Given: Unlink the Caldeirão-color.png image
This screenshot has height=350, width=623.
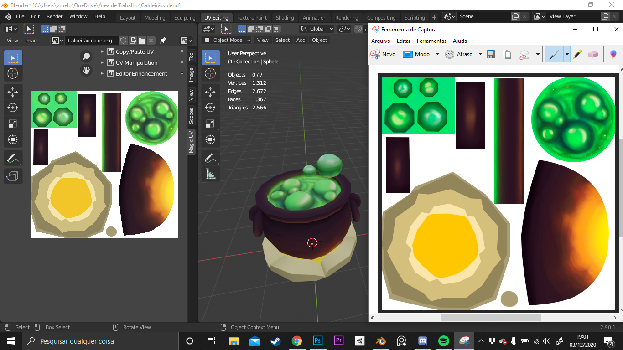Looking at the screenshot, I should tap(151, 41).
